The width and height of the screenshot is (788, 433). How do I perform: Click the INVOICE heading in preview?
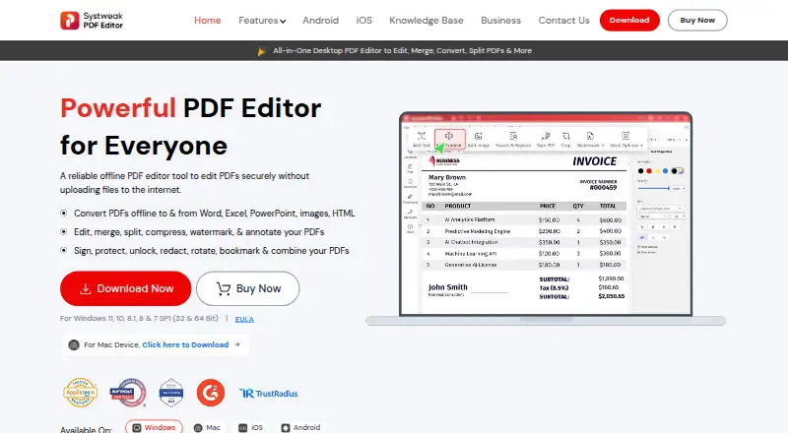tap(595, 161)
